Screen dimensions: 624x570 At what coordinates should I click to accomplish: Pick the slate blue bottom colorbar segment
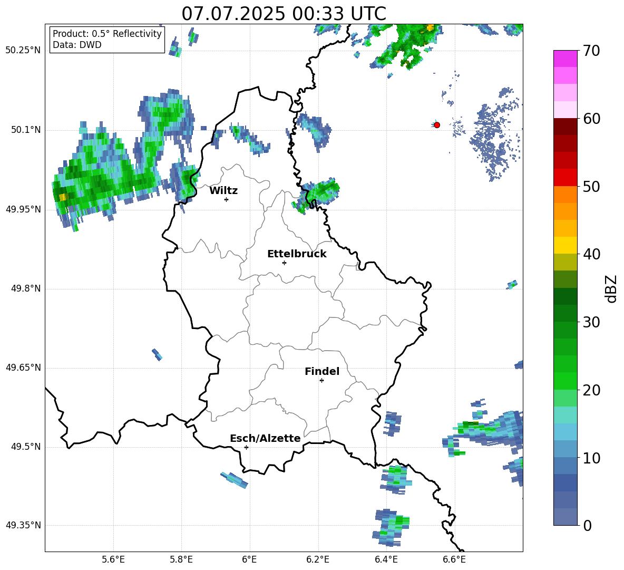point(565,517)
